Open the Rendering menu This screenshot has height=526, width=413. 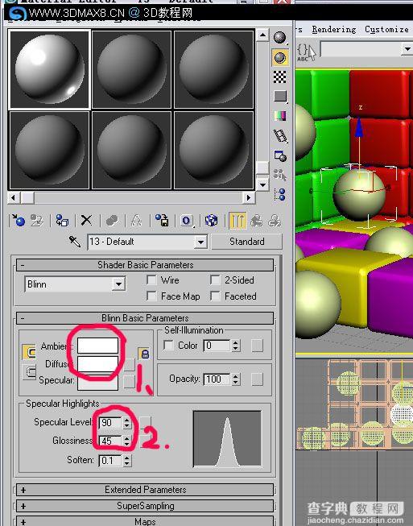point(333,30)
